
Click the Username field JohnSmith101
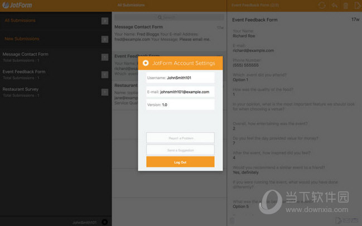coord(180,78)
